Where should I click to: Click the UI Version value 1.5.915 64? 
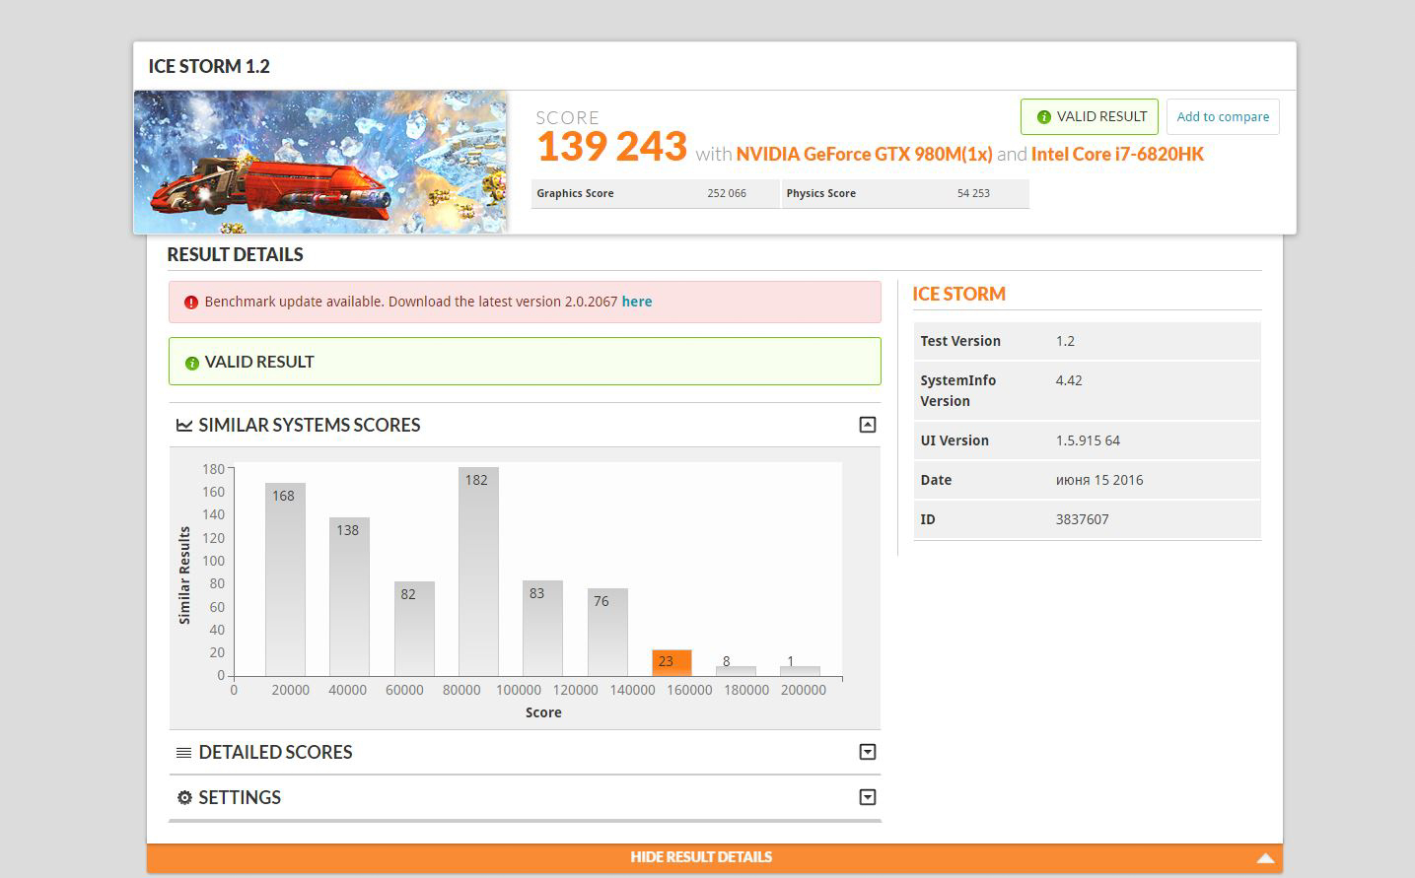1088,440
